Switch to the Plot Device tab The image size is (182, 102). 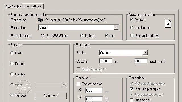pyautogui.click(x=13, y=7)
